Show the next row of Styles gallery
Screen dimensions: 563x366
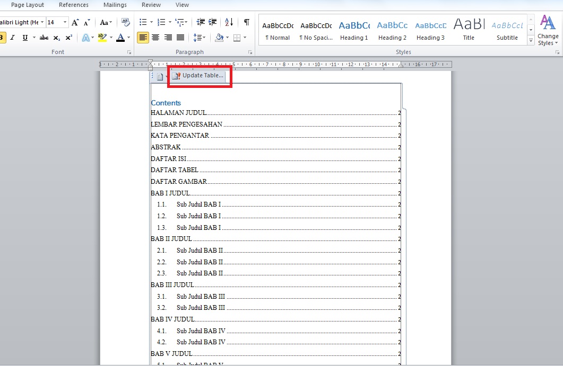point(531,30)
